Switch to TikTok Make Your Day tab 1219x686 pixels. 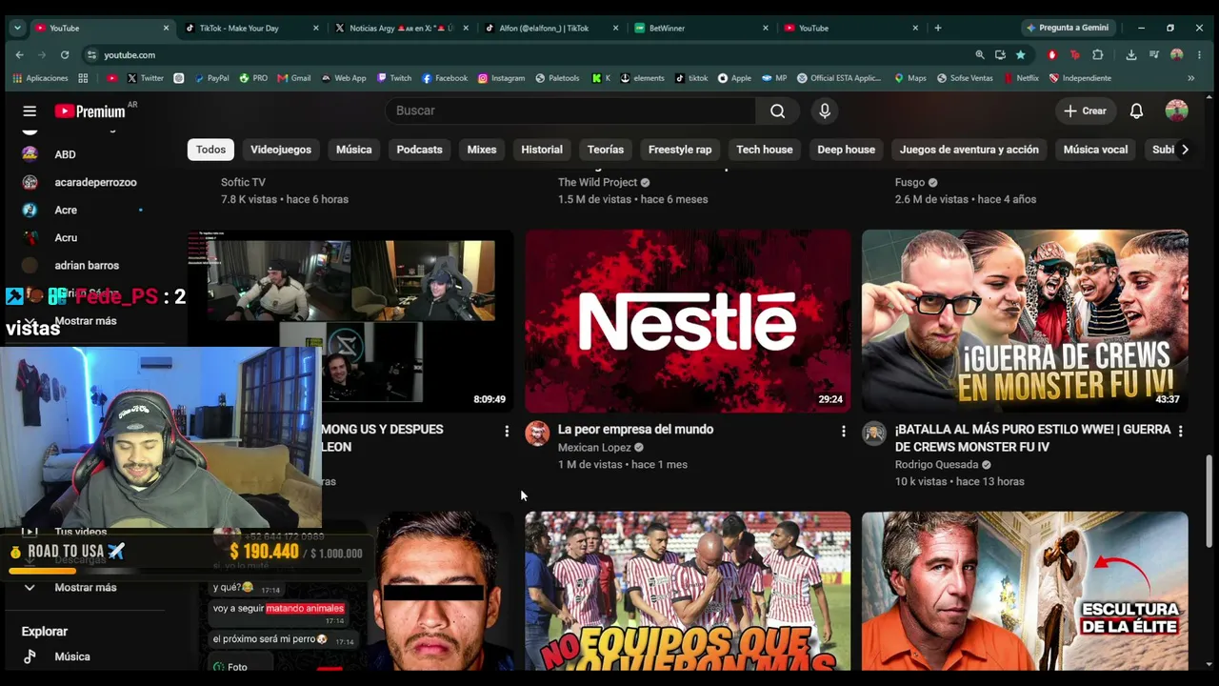(x=250, y=29)
